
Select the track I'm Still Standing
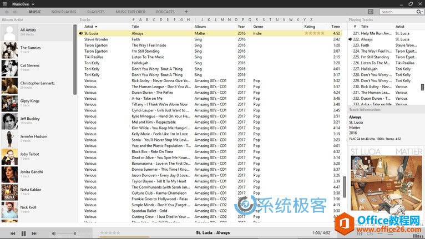coord(210,51)
